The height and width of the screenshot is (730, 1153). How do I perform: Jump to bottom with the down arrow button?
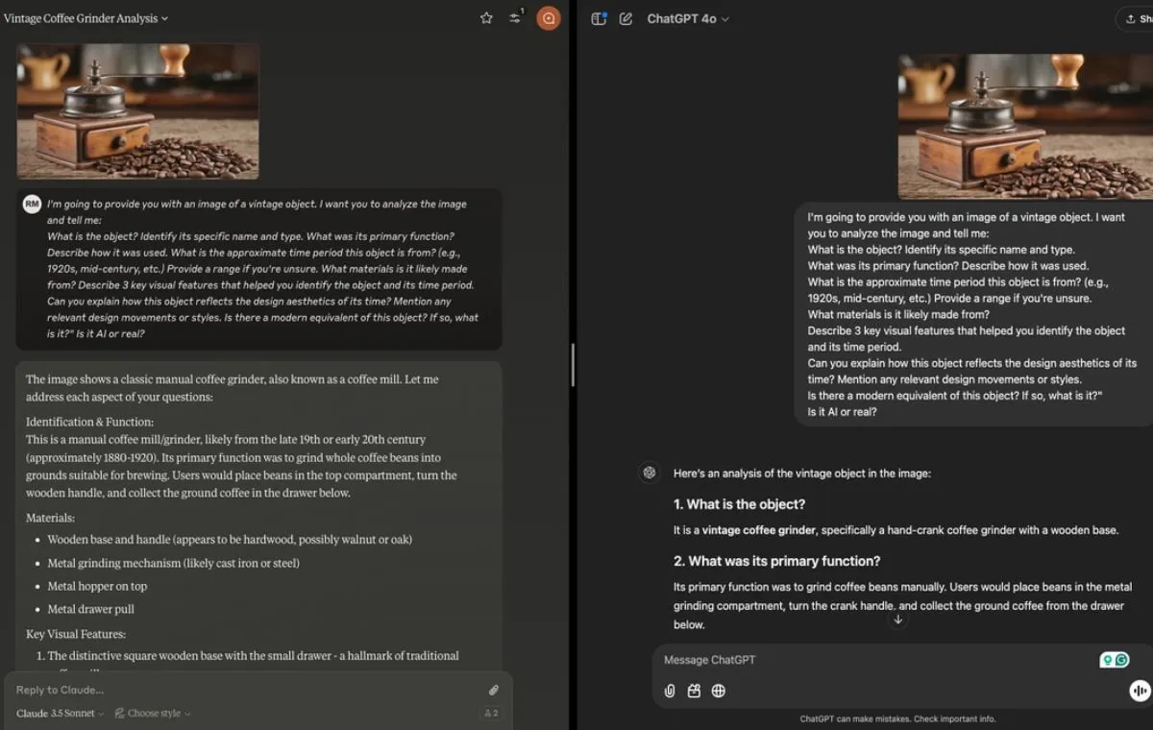point(897,620)
